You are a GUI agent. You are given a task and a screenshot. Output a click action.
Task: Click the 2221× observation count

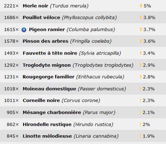pyautogui.click(x=11, y=6)
